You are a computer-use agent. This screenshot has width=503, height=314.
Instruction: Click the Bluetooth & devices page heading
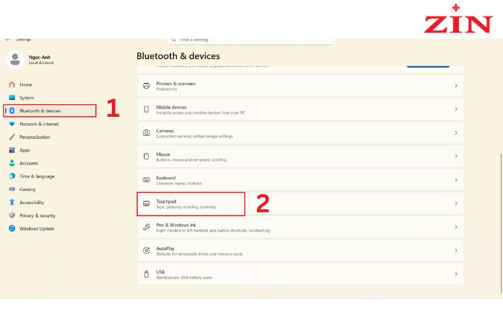pyautogui.click(x=178, y=56)
